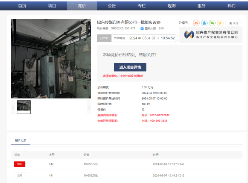Viewport: 248px width, 183px height.
Task: Select the listing title 绍兴传媒印务有限公司一批报废设备
Action: coord(129,23)
